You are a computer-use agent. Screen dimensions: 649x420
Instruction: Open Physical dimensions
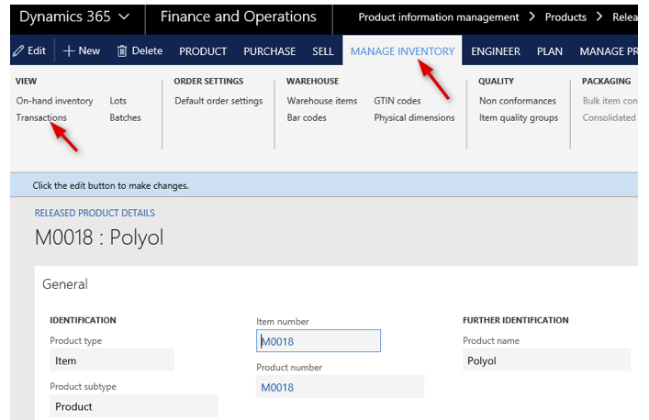pos(414,117)
